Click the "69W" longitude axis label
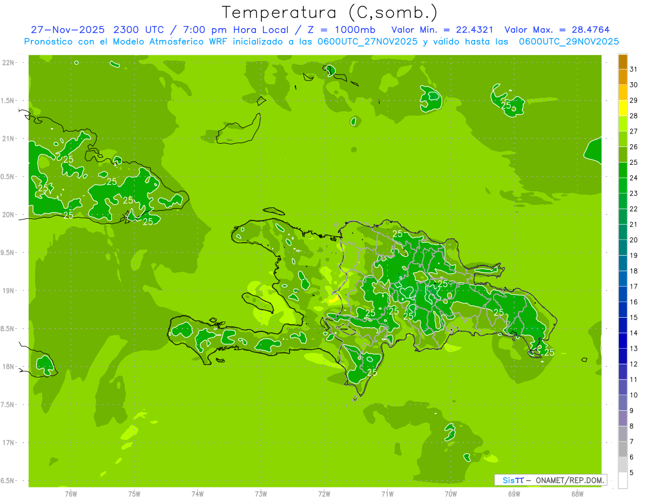The width and height of the screenshot is (648, 501). [514, 494]
